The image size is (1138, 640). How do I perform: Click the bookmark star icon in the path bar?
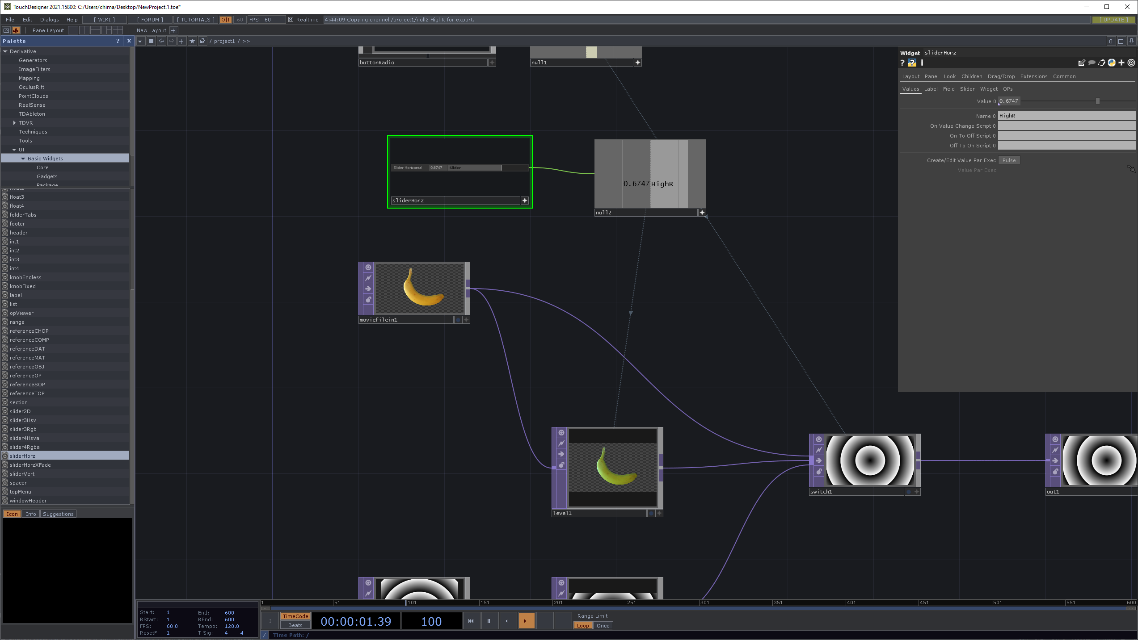(192, 41)
